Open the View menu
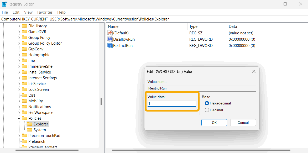Screen dimensions: 308x153 pyautogui.click(x=28, y=12)
